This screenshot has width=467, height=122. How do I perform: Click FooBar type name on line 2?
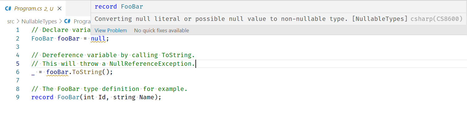(42, 39)
